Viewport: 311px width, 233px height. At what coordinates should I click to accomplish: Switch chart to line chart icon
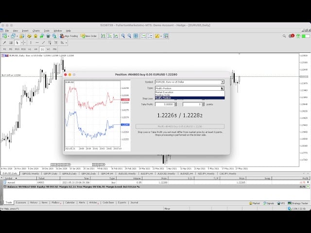point(116,36)
